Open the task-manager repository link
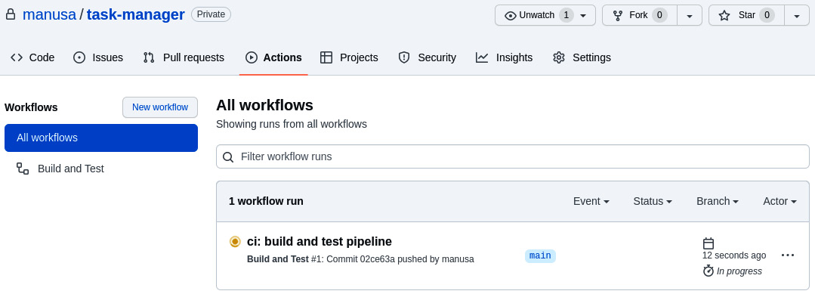815x294 pixels. click(136, 14)
